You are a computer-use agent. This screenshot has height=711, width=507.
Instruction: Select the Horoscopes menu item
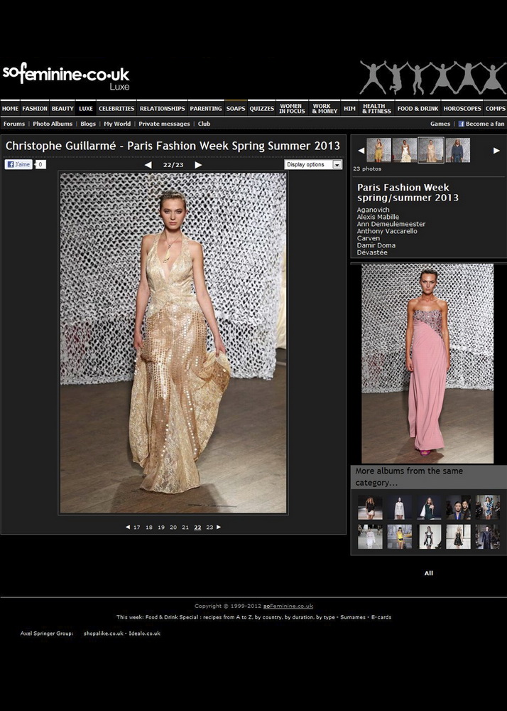tap(462, 109)
